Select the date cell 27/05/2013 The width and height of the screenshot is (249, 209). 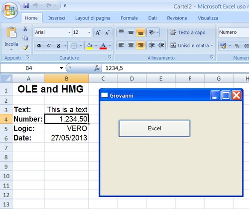point(67,138)
